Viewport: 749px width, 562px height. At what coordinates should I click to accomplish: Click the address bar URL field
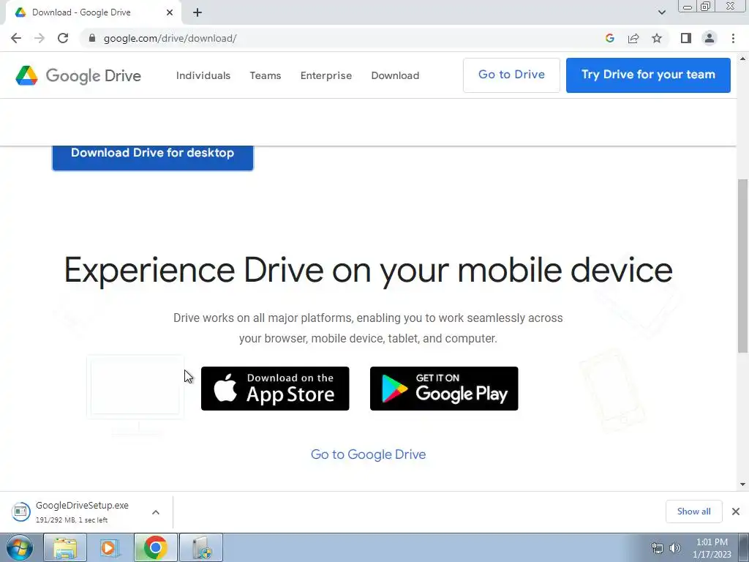point(344,38)
